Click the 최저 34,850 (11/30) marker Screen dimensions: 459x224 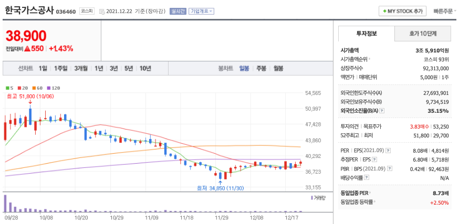click(220, 188)
